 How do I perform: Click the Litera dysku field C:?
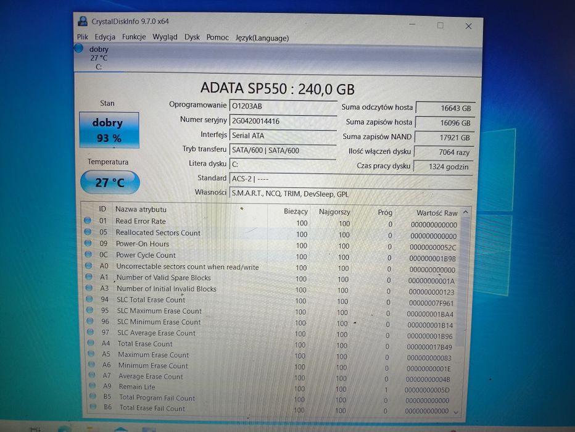point(283,165)
